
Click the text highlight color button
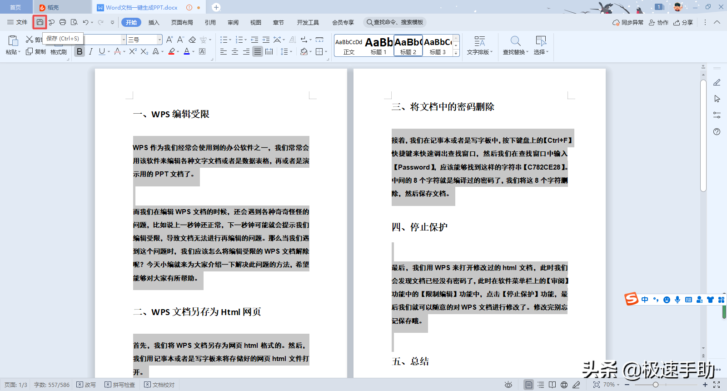tap(171, 51)
